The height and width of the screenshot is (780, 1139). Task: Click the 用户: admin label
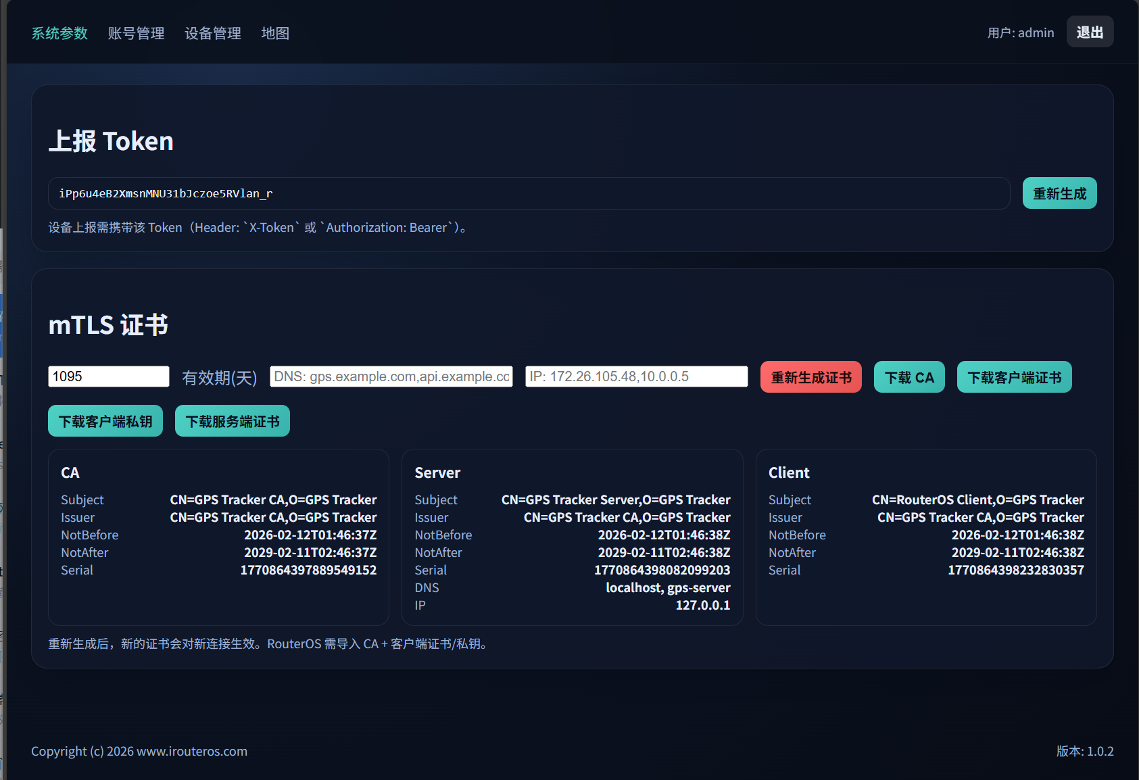coord(1020,32)
